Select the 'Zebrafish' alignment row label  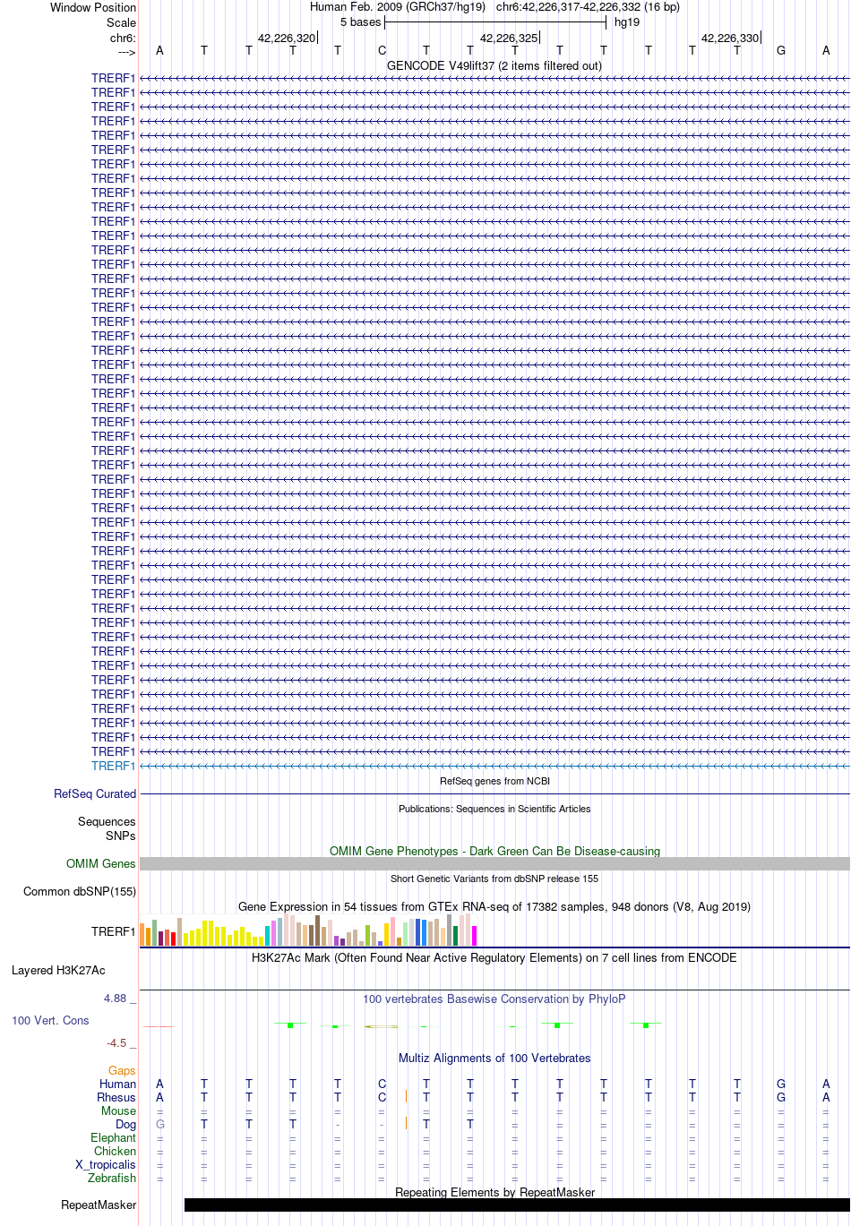coord(112,1178)
